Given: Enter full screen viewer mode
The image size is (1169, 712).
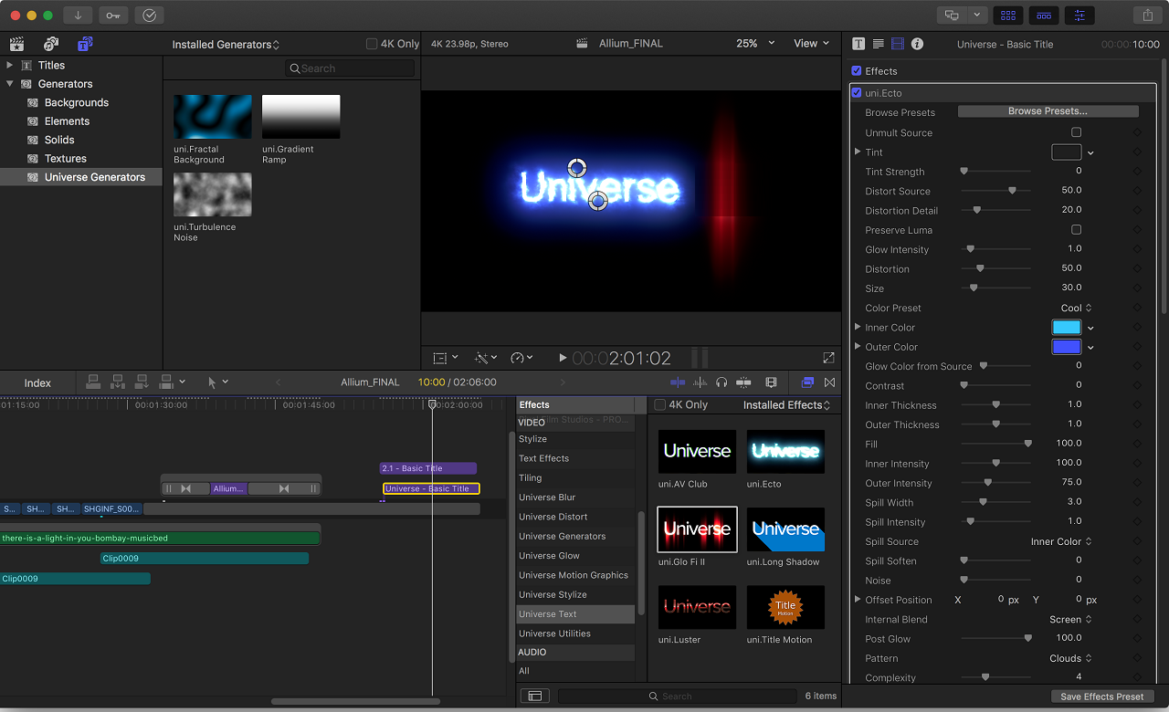Looking at the screenshot, I should pyautogui.click(x=828, y=358).
